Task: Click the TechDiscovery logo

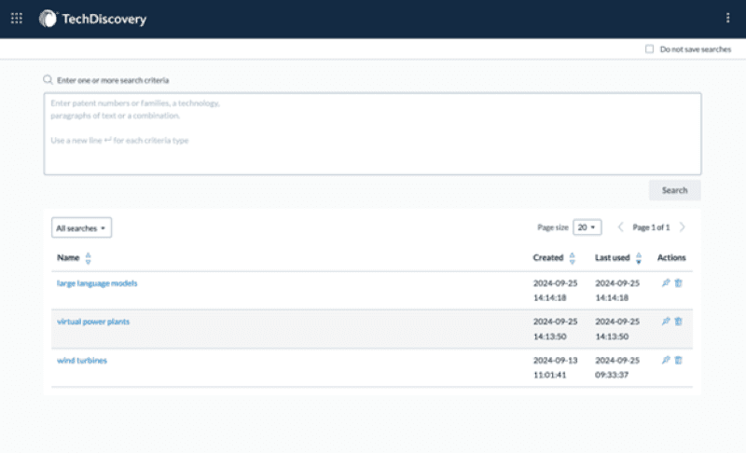Action: pyautogui.click(x=93, y=18)
